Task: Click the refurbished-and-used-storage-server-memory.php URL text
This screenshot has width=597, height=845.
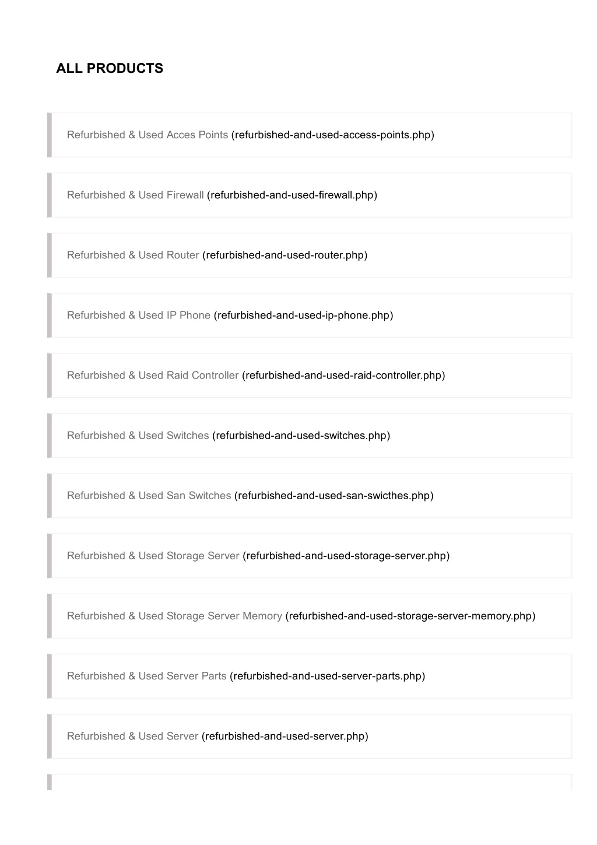Action: [x=410, y=615]
